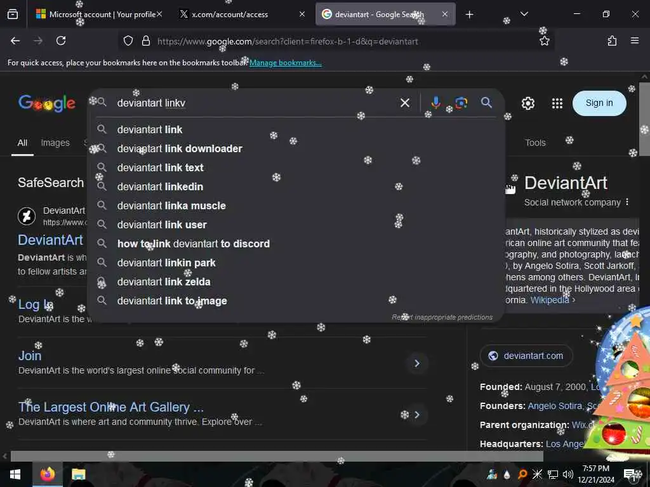This screenshot has width=650, height=487.
Task: Choose suggestion deviantart link text
Action: click(296, 167)
